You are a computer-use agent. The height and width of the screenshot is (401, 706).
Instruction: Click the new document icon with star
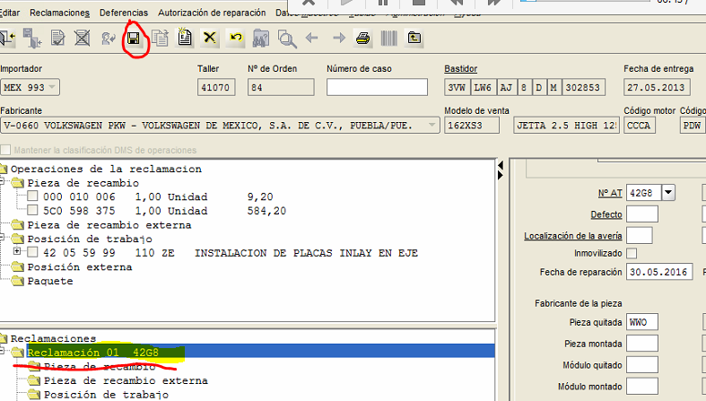coord(185,39)
